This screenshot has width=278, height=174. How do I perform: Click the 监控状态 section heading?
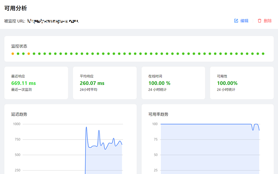tap(19, 46)
